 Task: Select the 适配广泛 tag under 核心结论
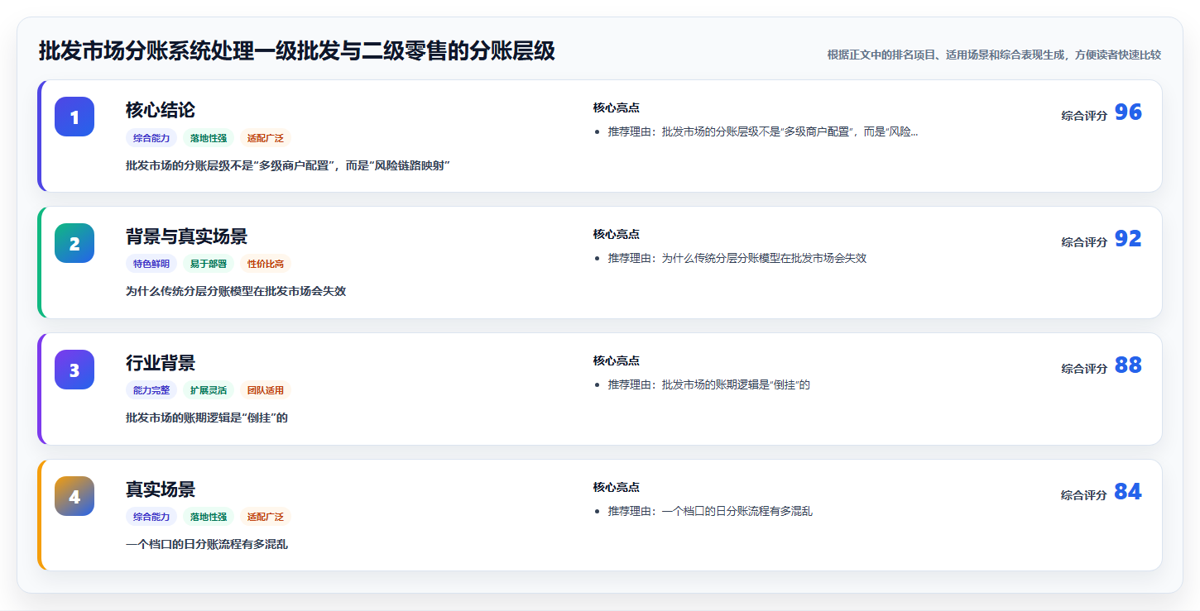[266, 138]
